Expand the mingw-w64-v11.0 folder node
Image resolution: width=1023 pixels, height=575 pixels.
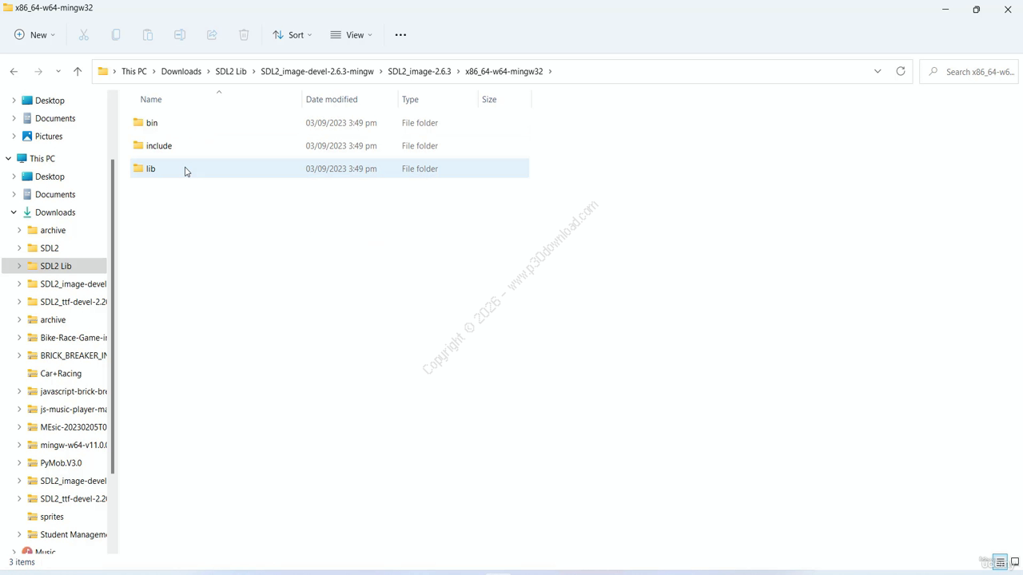coord(19,445)
